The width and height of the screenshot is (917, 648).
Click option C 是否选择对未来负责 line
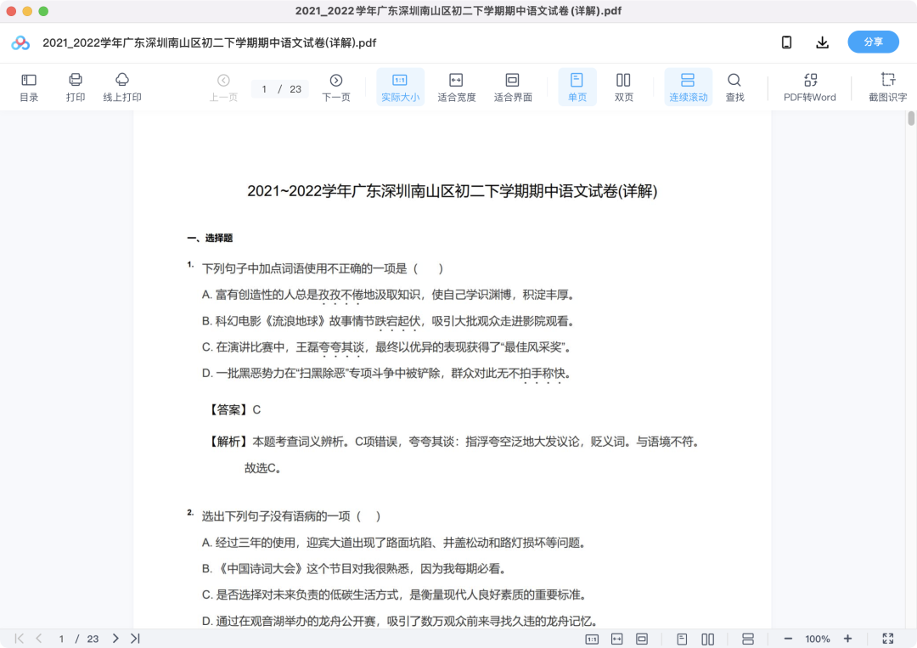pyautogui.click(x=394, y=594)
